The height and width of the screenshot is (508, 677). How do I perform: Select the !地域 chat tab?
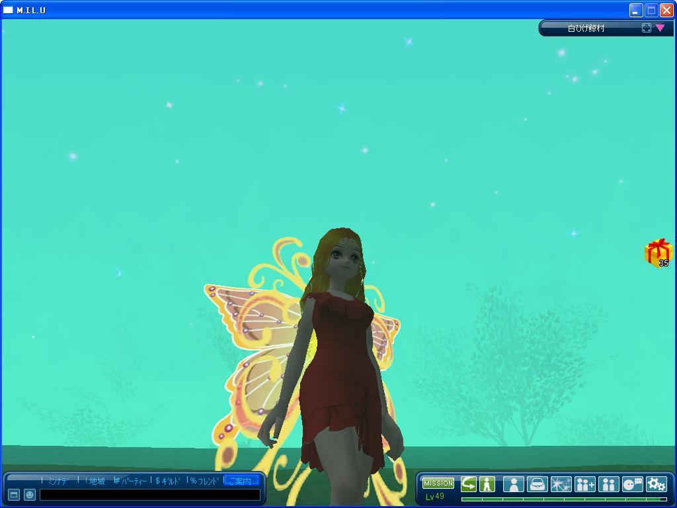click(95, 481)
